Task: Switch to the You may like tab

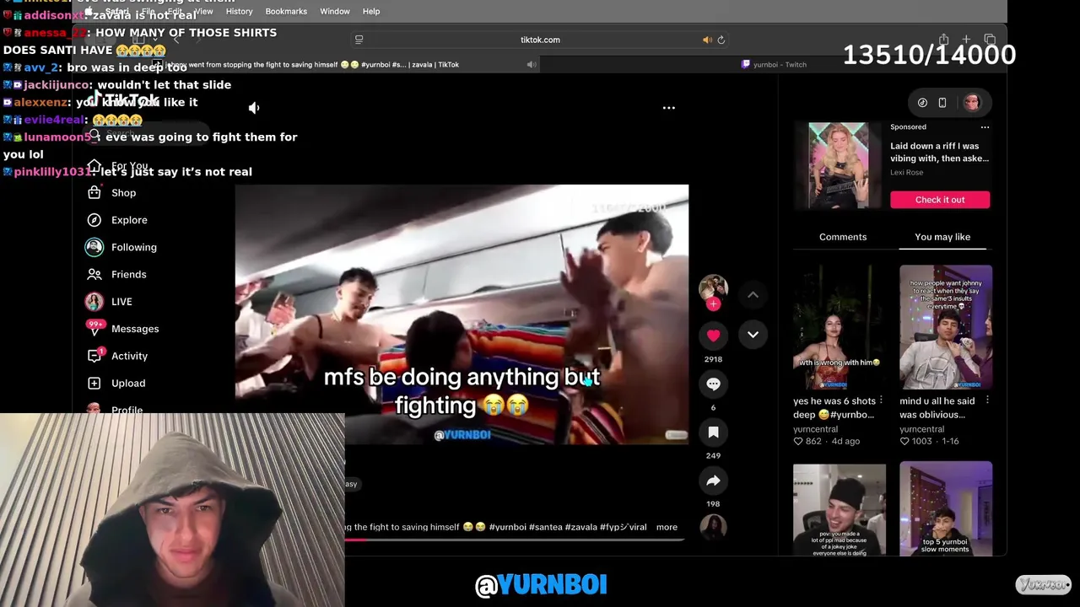Action: click(x=942, y=237)
